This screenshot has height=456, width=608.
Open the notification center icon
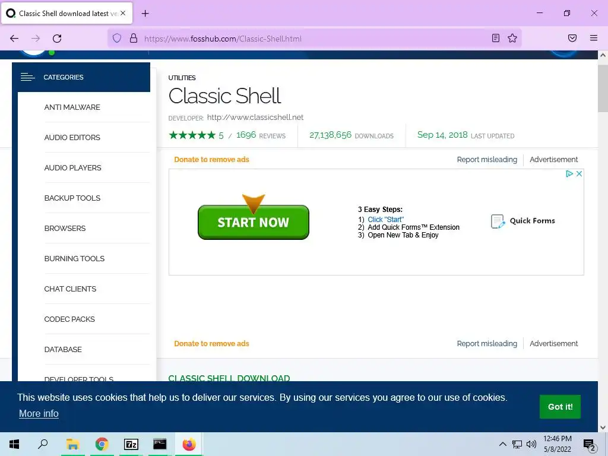click(x=589, y=444)
